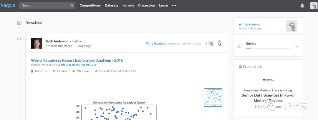
Task: Click the search magnifier icon
Action: click(72, 5)
